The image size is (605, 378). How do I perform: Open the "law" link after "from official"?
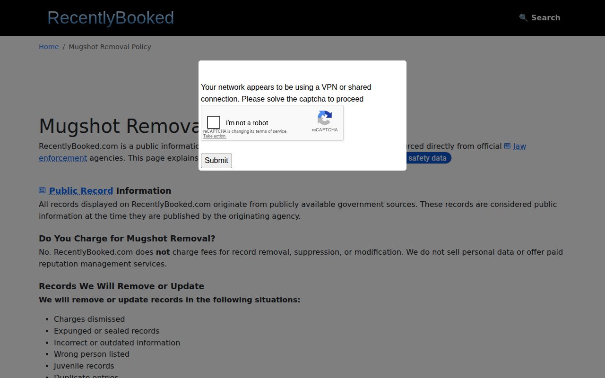519,146
